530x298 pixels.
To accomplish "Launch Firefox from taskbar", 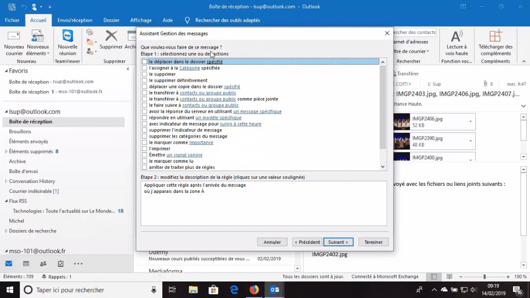I will 254,290.
